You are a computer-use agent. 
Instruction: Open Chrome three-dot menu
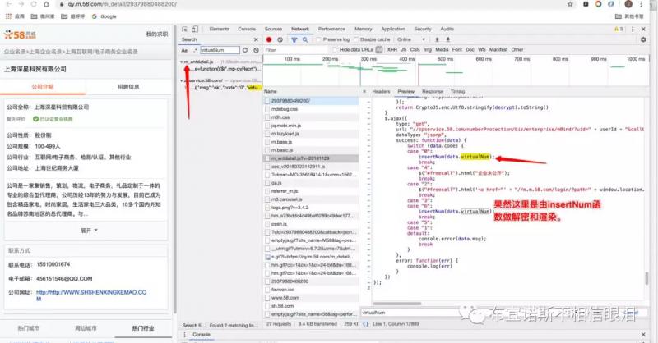coord(641,4)
